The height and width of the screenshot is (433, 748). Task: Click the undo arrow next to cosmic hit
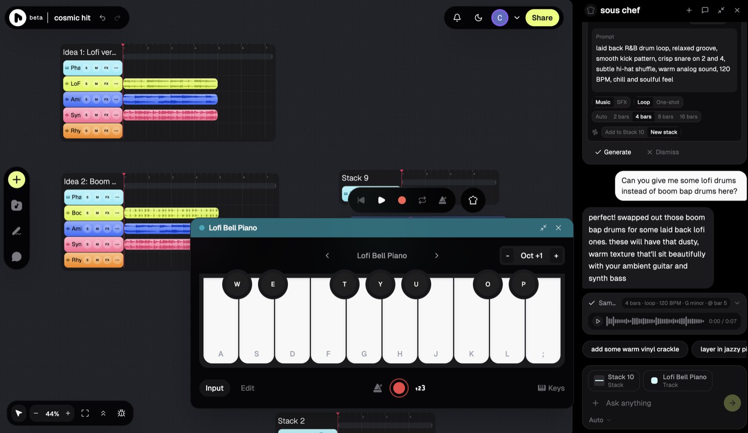(x=102, y=18)
